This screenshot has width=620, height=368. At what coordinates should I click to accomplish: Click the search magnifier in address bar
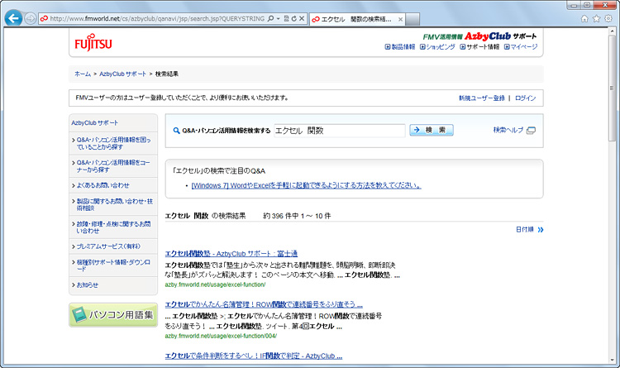(x=270, y=18)
